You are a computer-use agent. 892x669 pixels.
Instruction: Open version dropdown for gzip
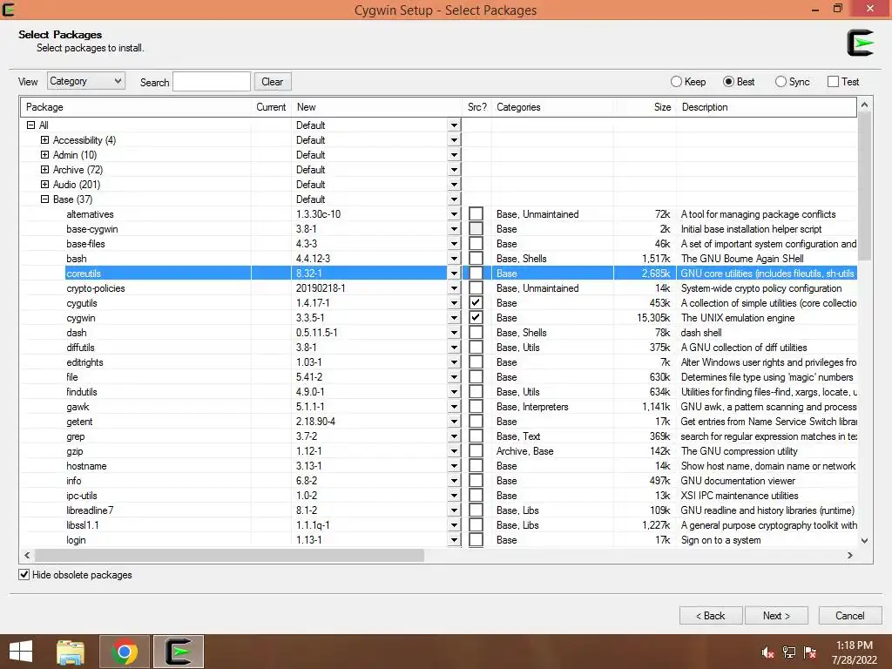(454, 450)
